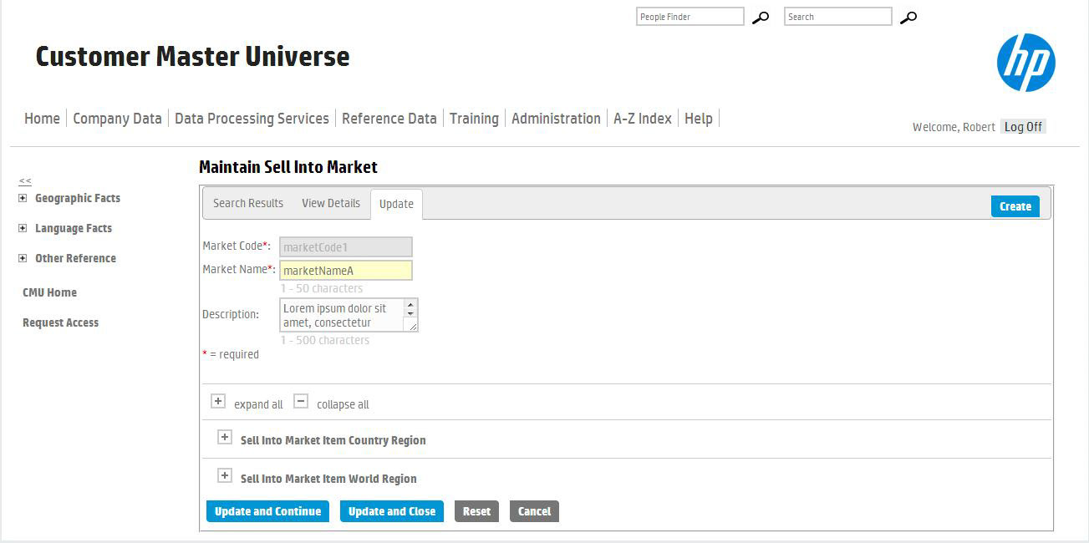Open the Administration menu
The image size is (1089, 543).
pos(556,119)
